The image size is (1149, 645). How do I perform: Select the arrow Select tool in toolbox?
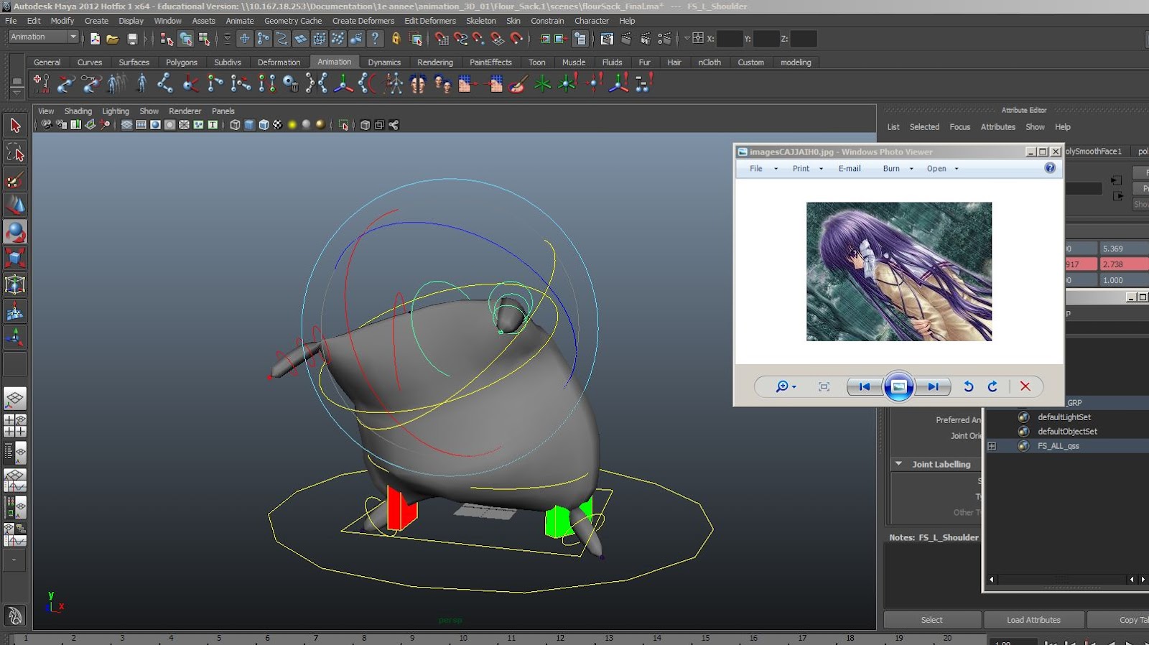[15, 126]
